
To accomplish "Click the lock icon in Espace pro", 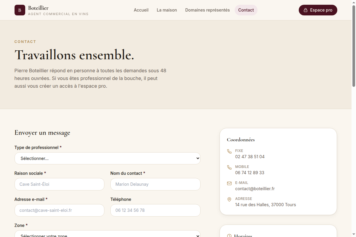I will pyautogui.click(x=306, y=10).
